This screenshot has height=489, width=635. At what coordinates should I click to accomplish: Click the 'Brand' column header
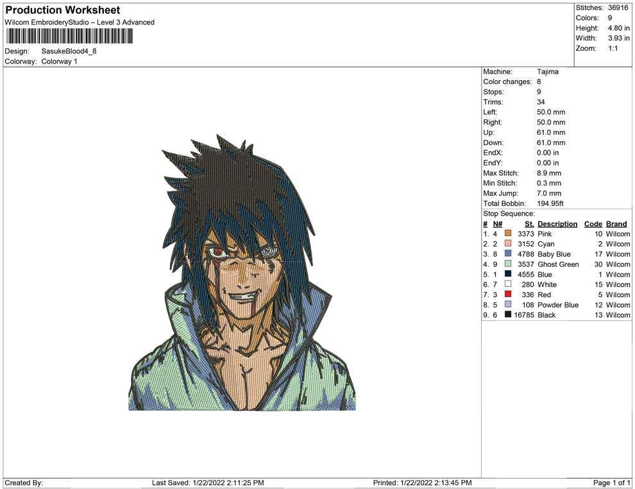(616, 224)
